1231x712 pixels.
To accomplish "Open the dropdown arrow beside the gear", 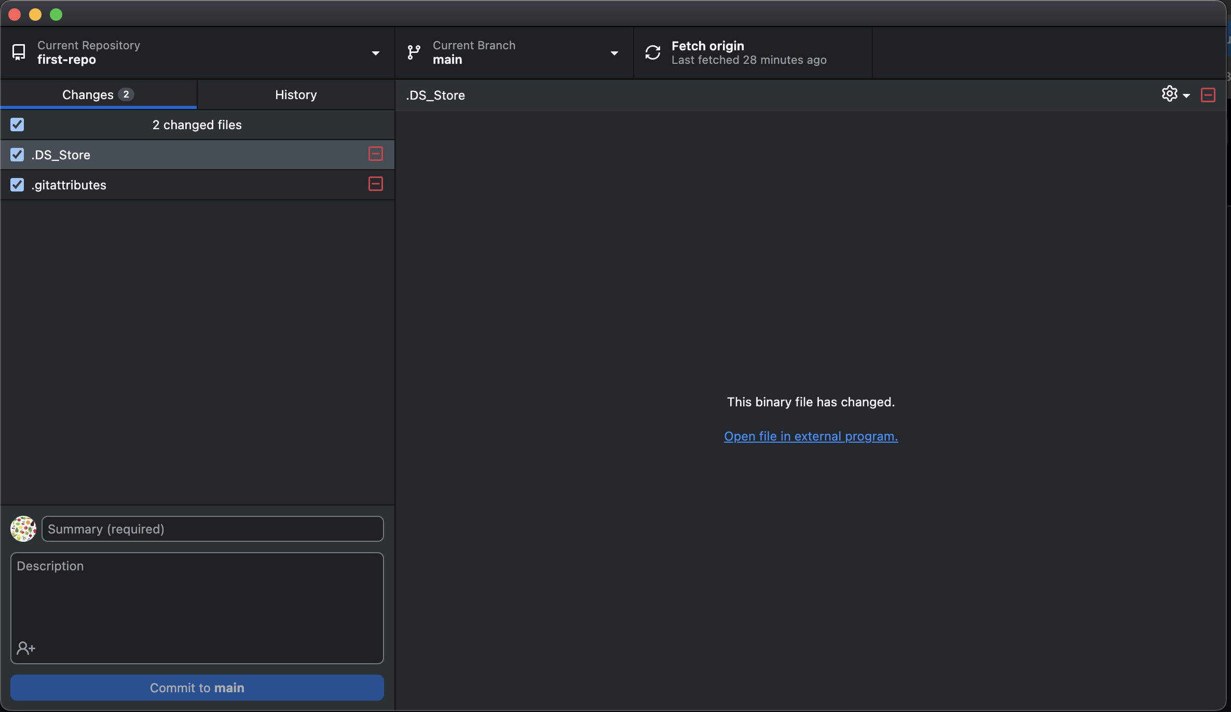I will pyautogui.click(x=1186, y=95).
